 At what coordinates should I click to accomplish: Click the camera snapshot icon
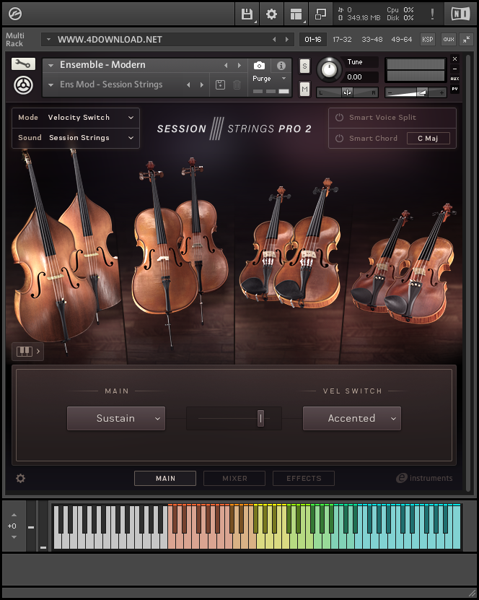[x=259, y=66]
